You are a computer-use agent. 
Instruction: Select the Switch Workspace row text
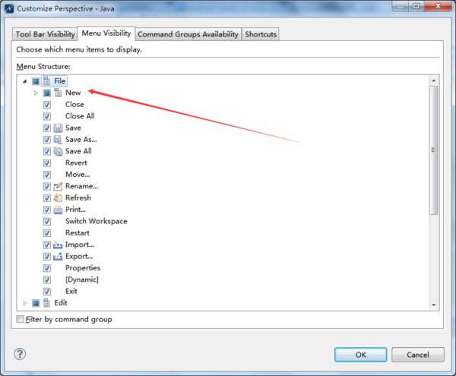[97, 221]
